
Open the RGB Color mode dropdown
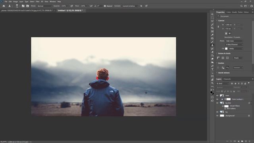click(x=234, y=41)
